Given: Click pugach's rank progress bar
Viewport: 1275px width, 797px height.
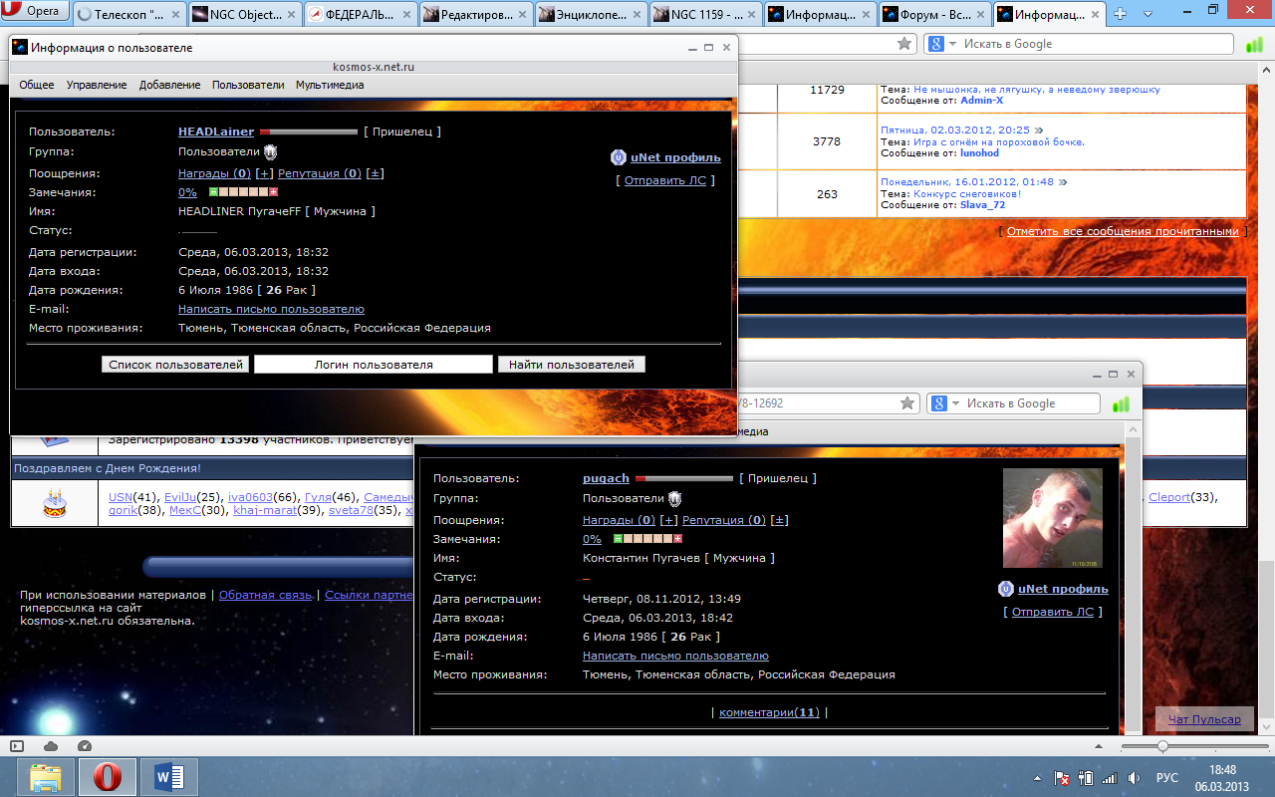Looking at the screenshot, I should click(x=683, y=478).
